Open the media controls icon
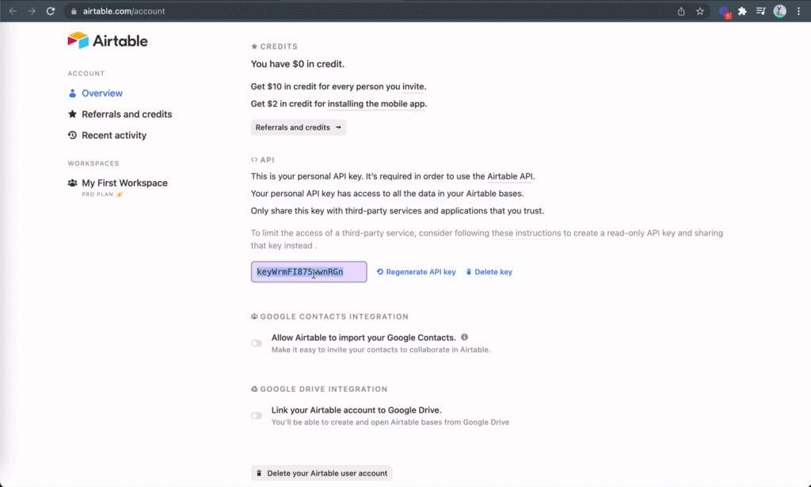Image resolution: width=811 pixels, height=487 pixels. tap(761, 11)
